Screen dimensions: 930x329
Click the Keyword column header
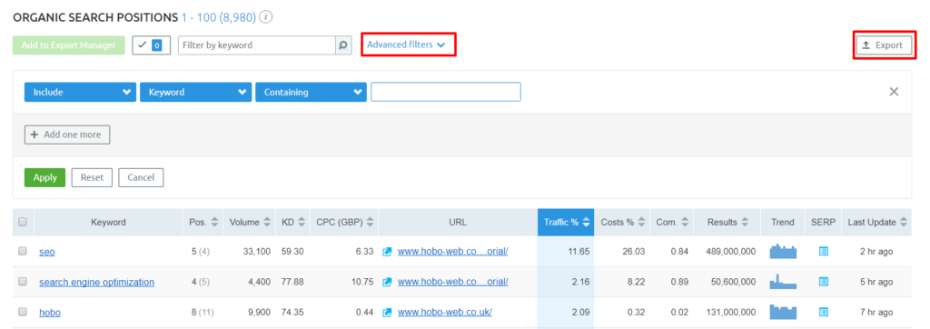pos(109,223)
